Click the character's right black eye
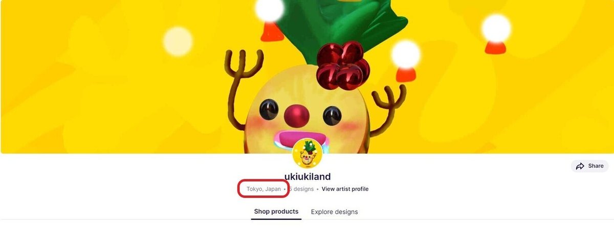This screenshot has width=614, height=228. point(332,116)
